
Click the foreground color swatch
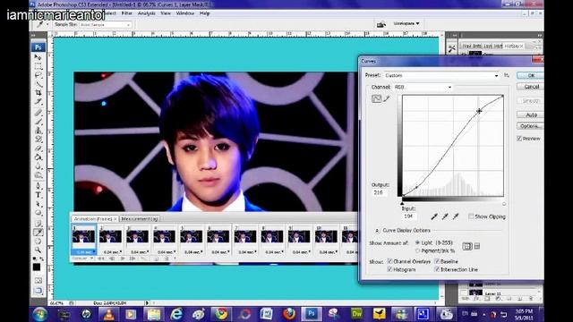[37, 267]
